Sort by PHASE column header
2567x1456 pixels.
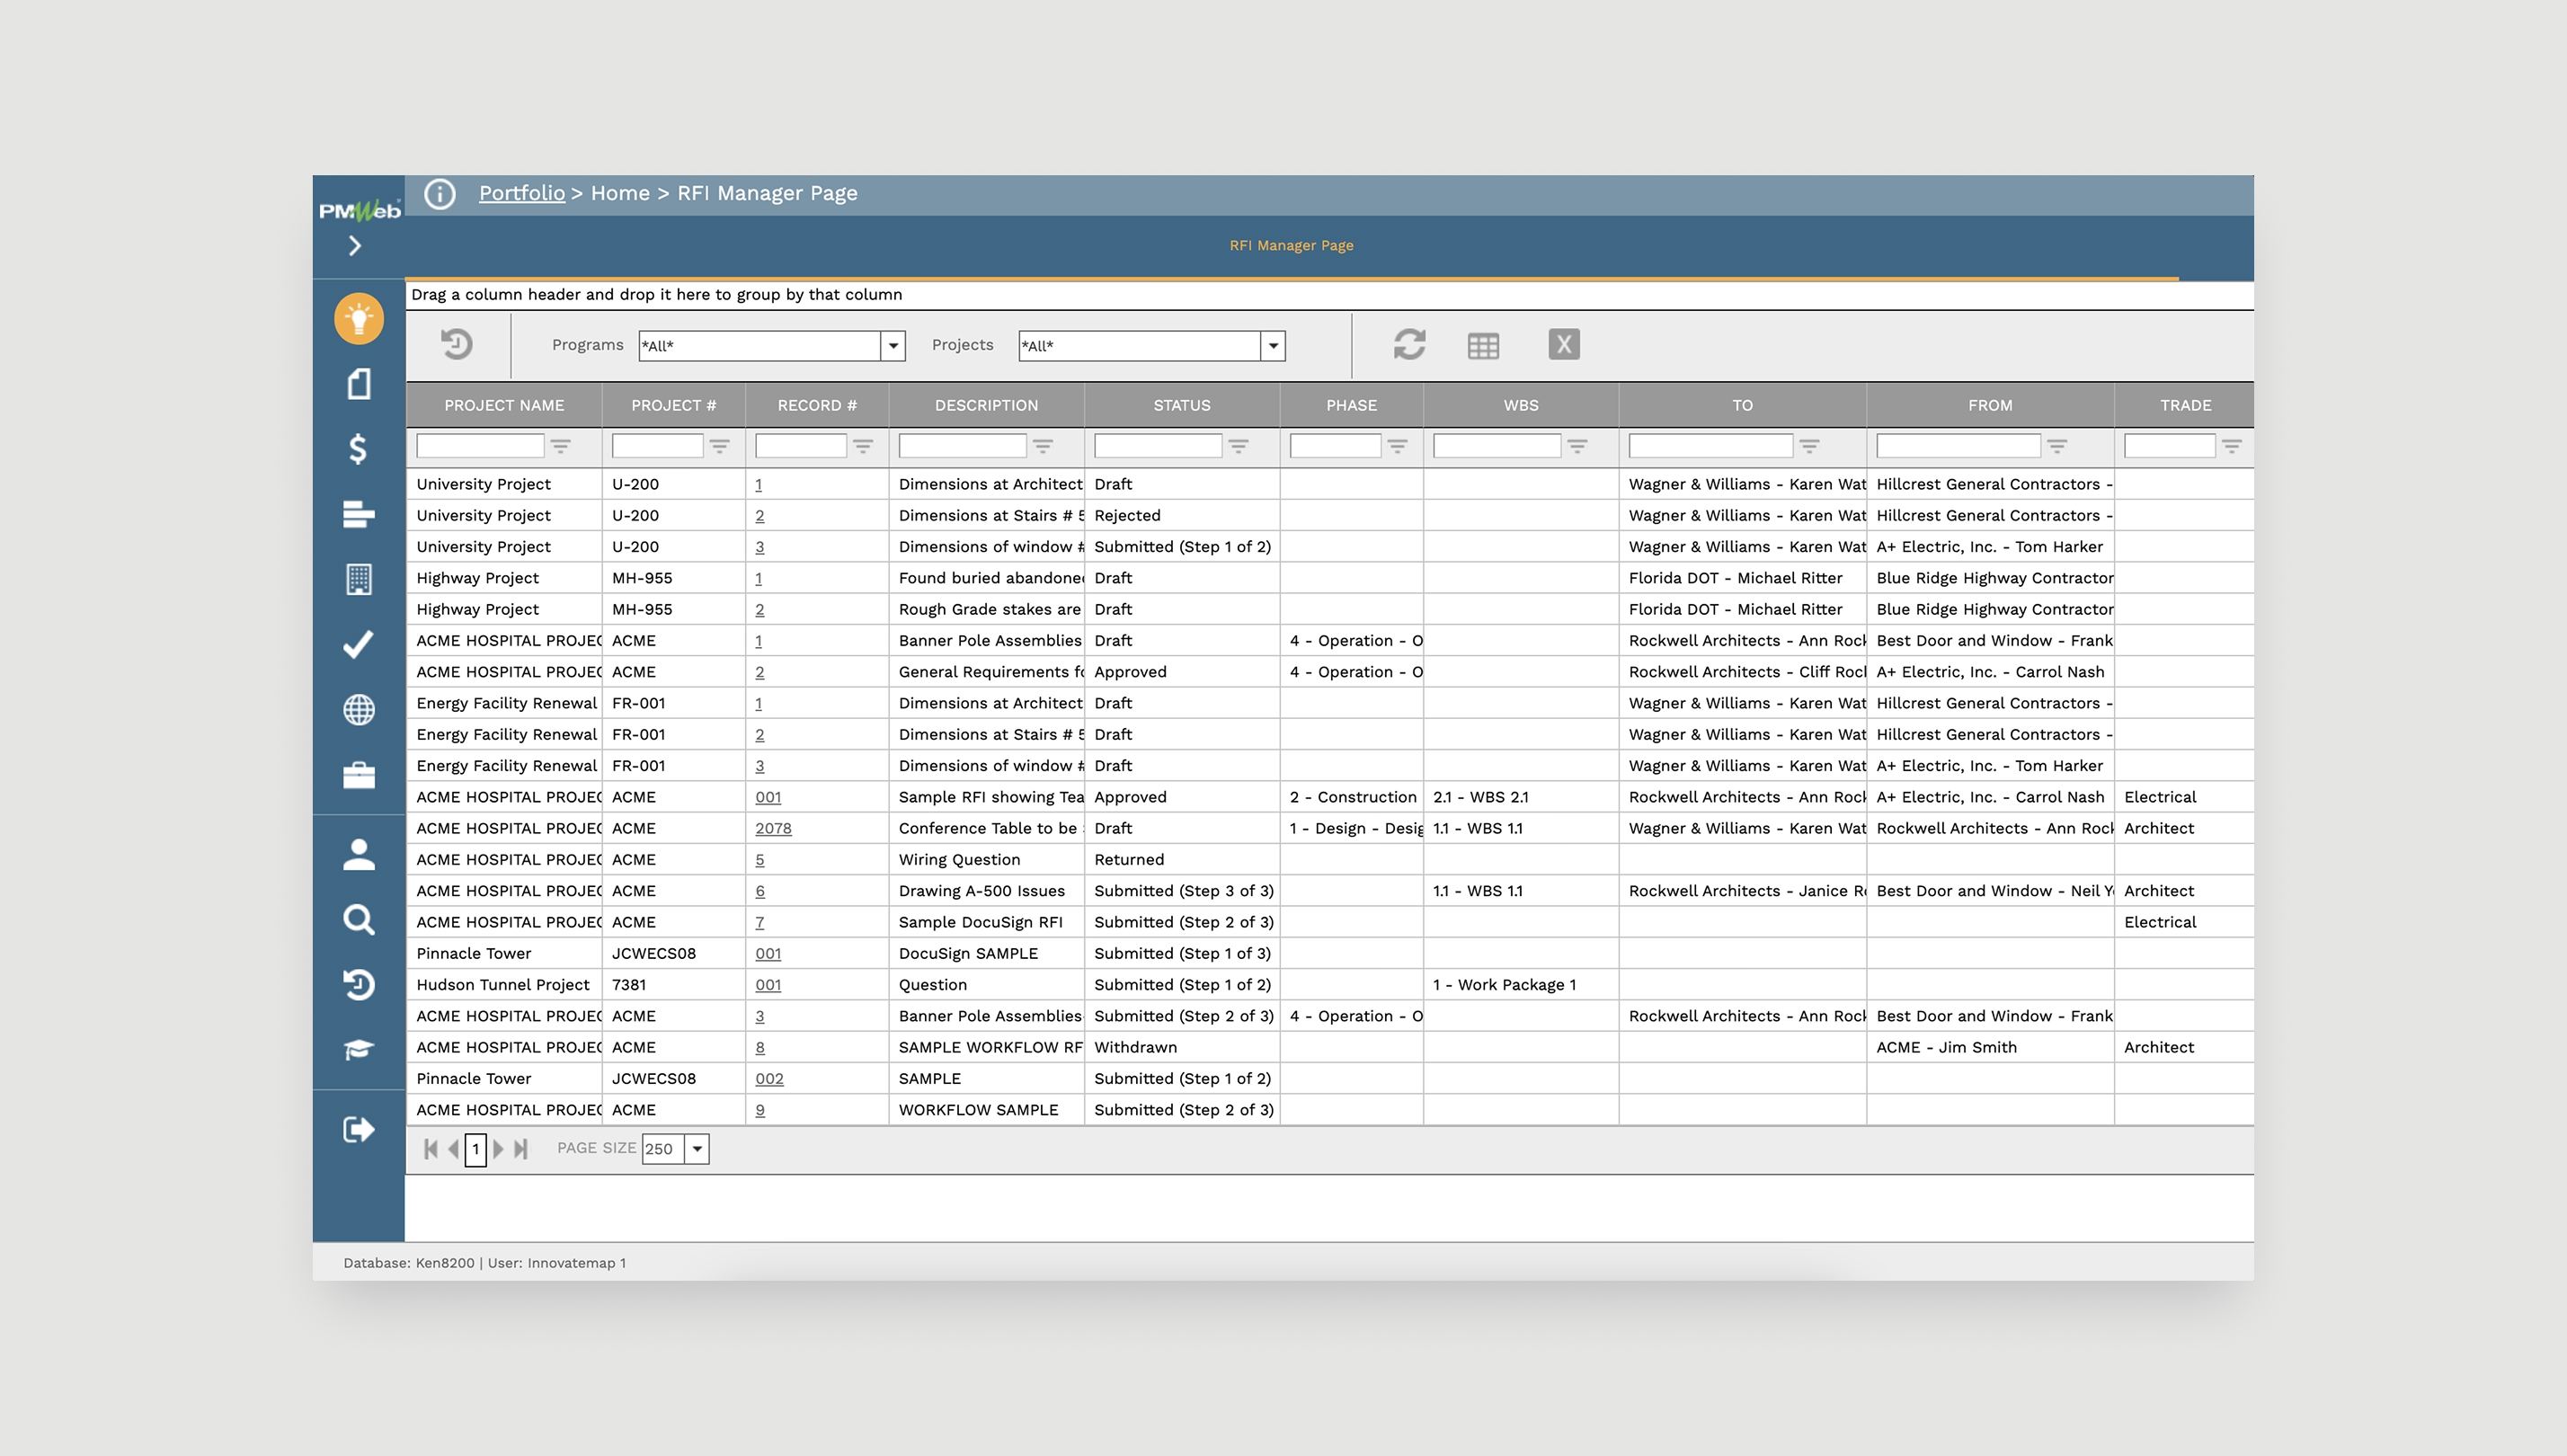coord(1351,405)
